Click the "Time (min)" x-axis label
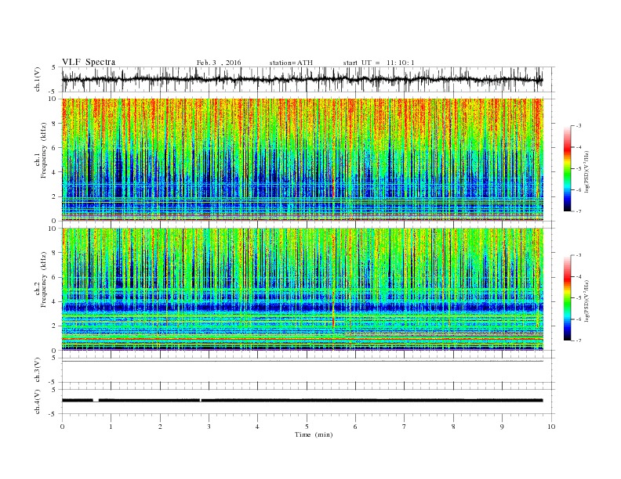Image resolution: width=621 pixels, height=479 pixels. (314, 434)
